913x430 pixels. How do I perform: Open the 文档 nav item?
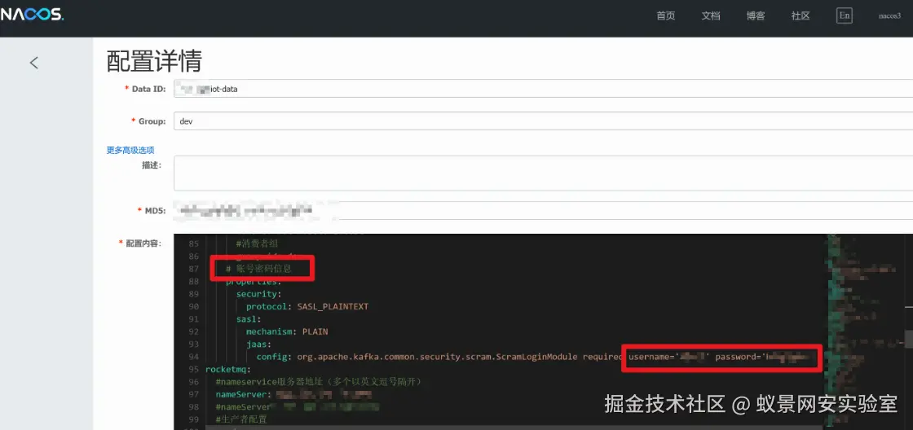(x=711, y=15)
